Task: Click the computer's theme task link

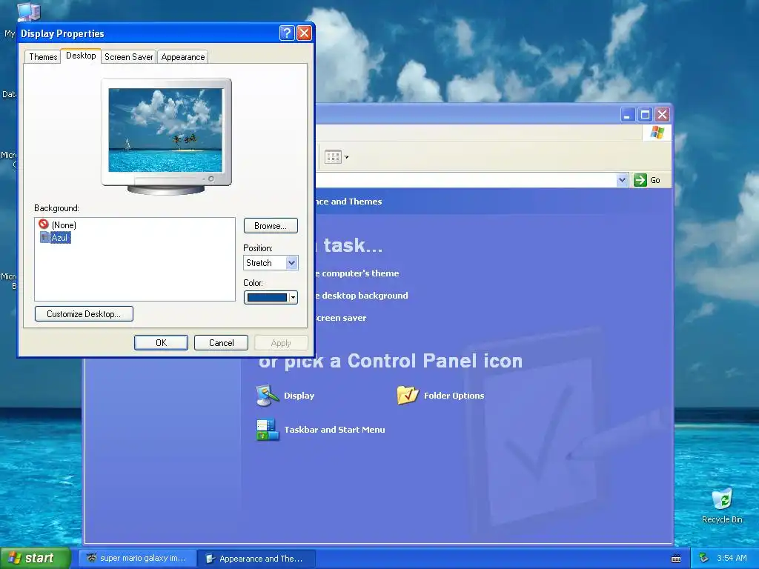Action: 357,273
